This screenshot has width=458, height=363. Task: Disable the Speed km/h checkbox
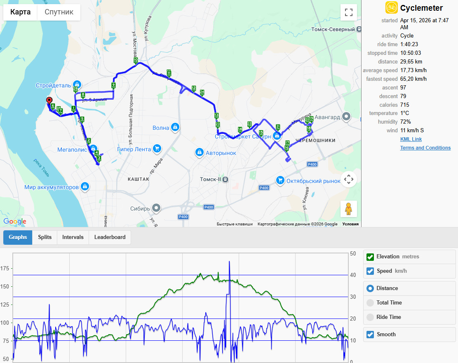pyautogui.click(x=370, y=271)
